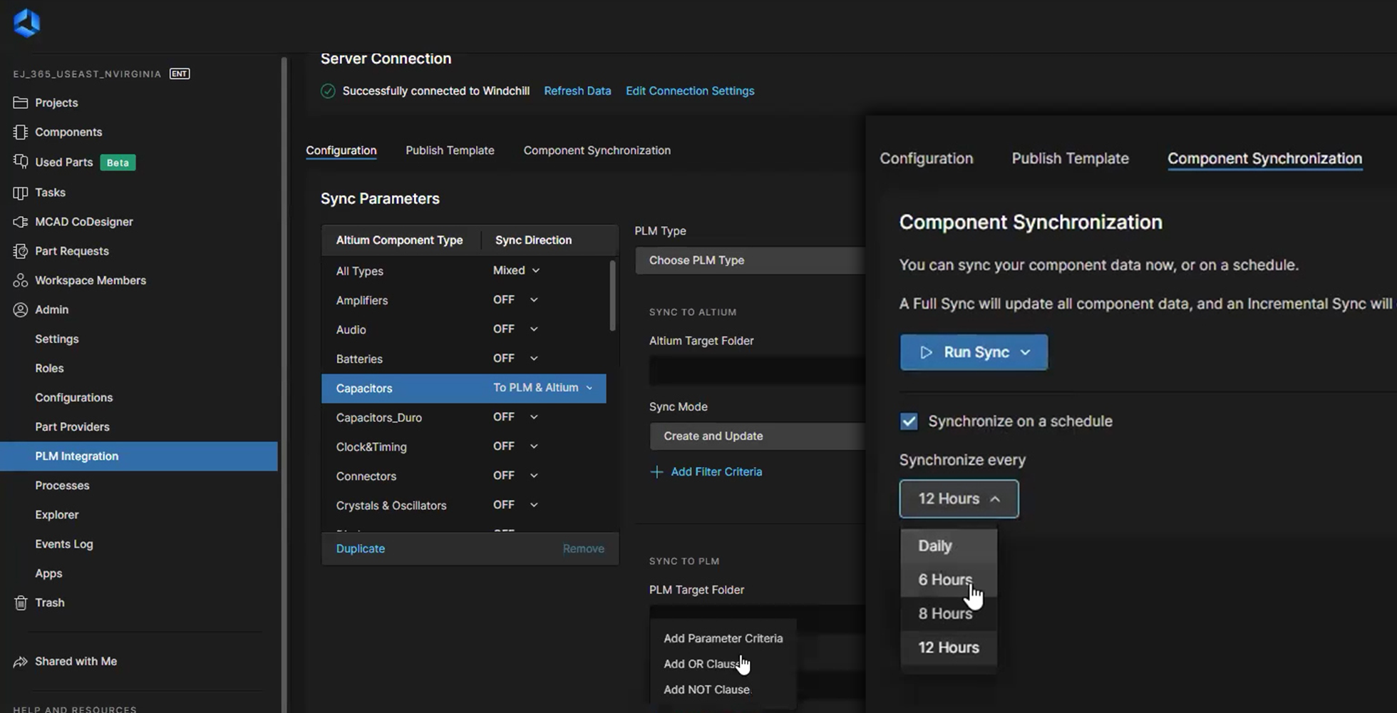Switch to Publish Template tab in left panel

[x=450, y=150]
